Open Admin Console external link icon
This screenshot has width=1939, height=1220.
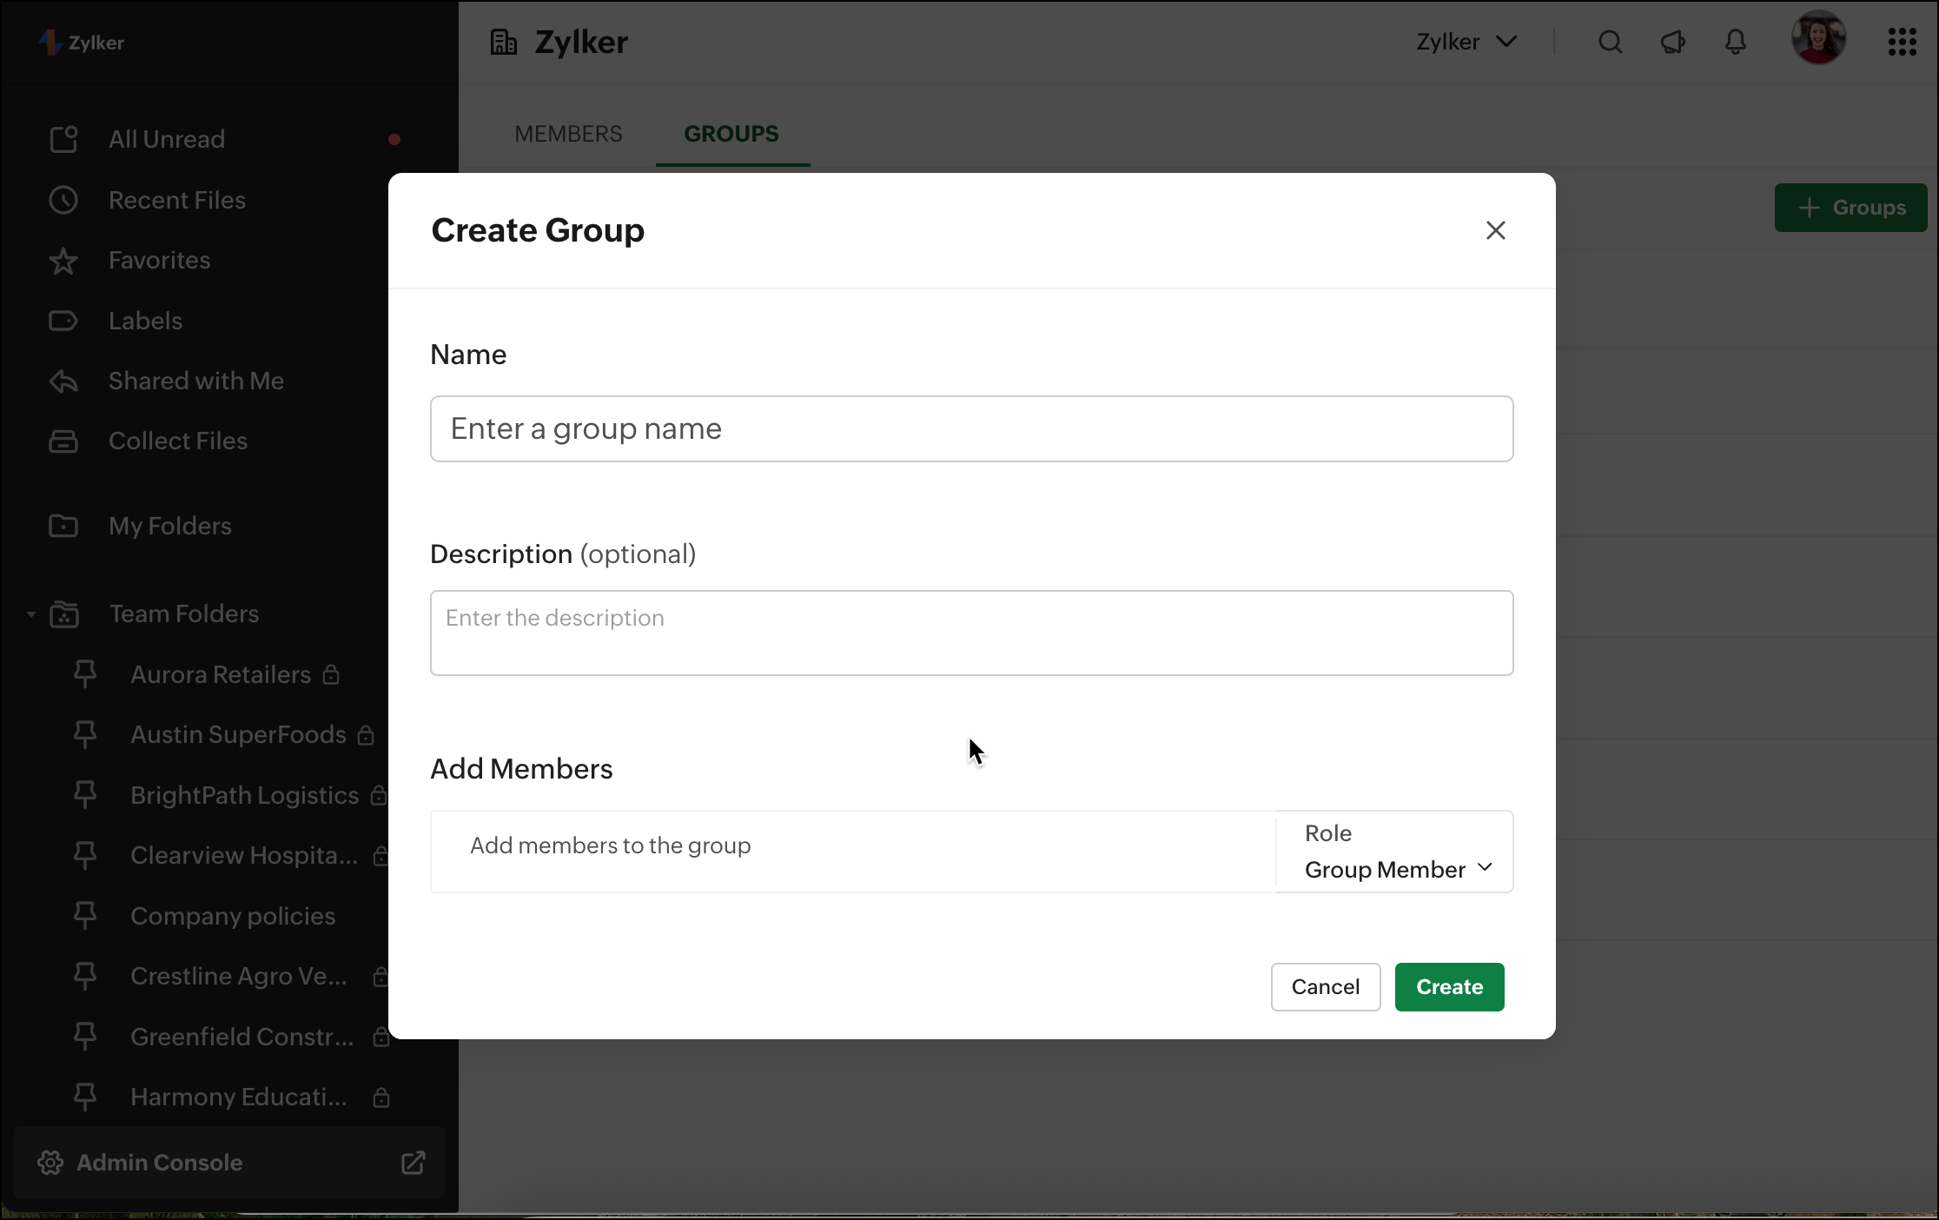(413, 1163)
